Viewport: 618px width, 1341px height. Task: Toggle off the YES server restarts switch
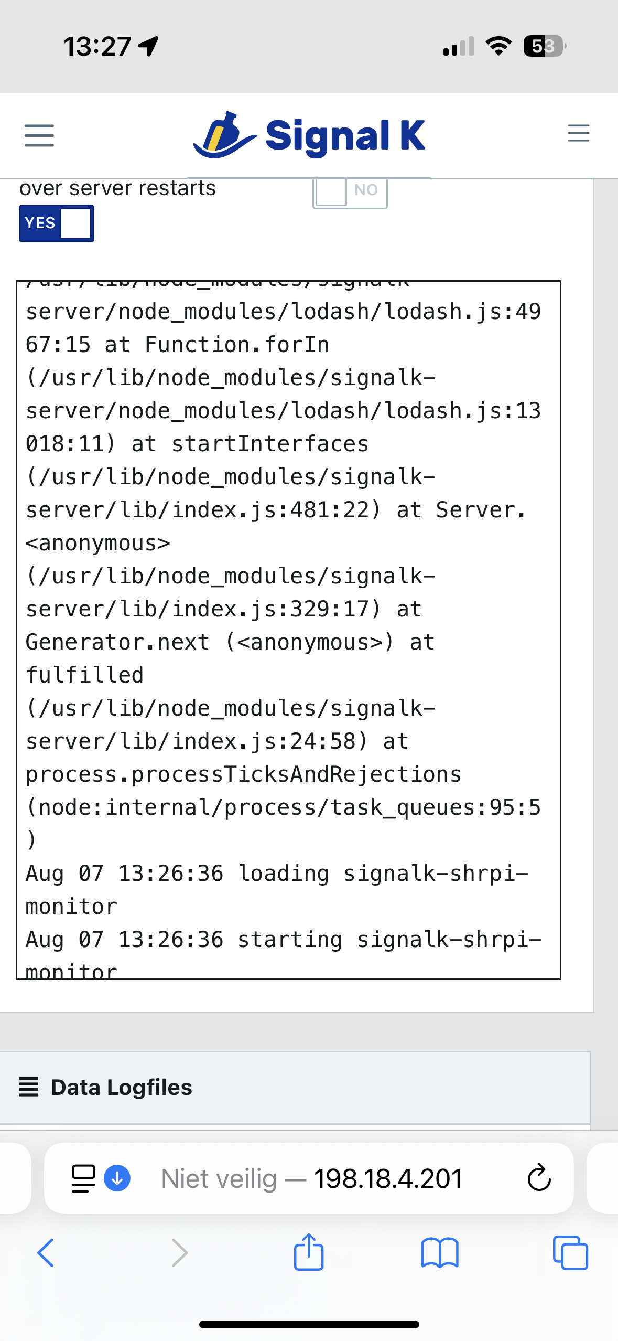57,223
